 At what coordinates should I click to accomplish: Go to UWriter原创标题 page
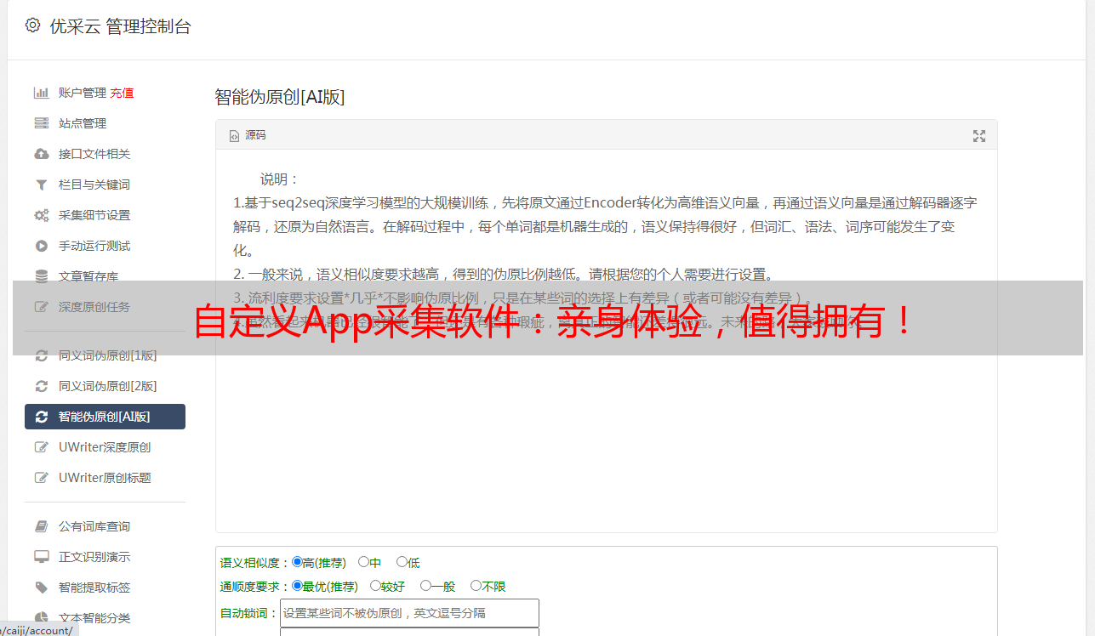pyautogui.click(x=105, y=478)
